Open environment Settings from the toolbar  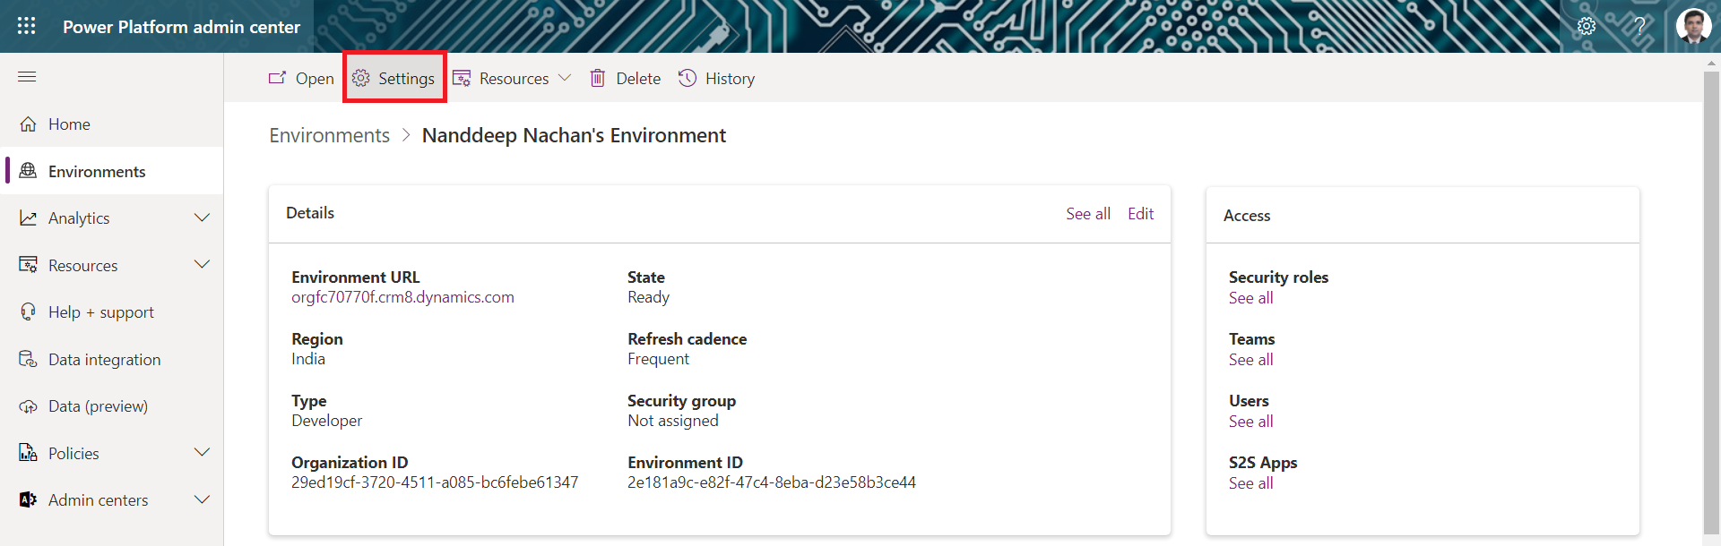[x=394, y=79]
